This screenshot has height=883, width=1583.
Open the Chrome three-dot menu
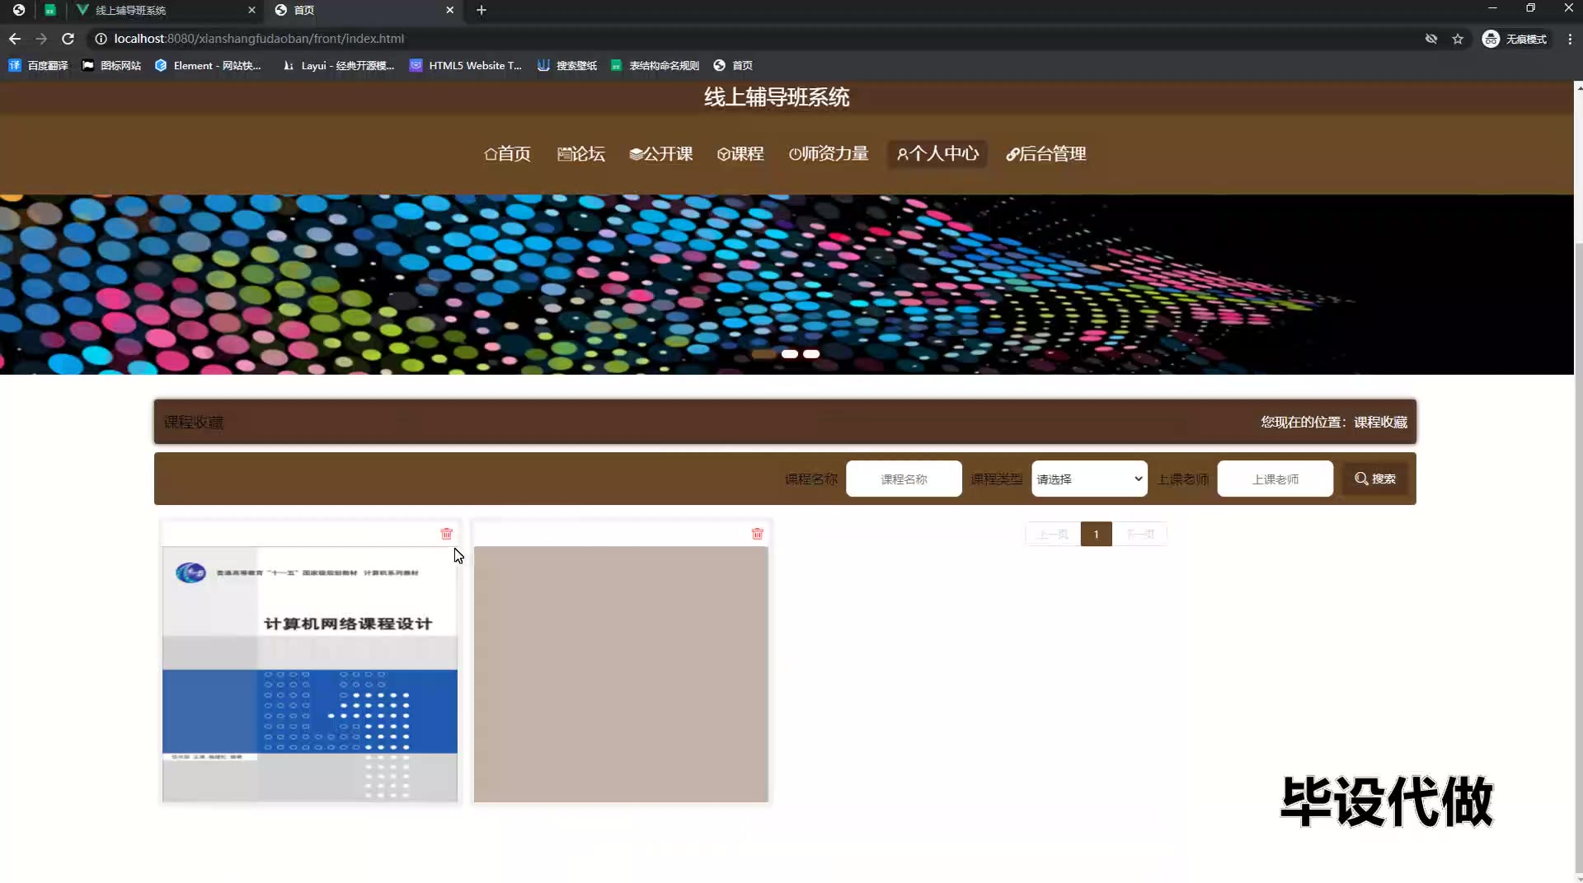[x=1570, y=39]
